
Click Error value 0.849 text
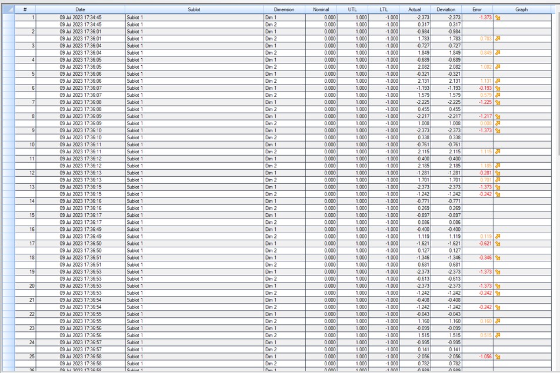[x=486, y=53]
